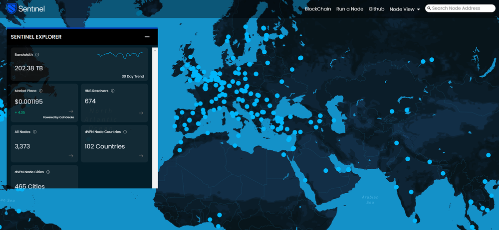The width and height of the screenshot is (499, 230).
Task: Open the Github link
Action: tap(376, 9)
